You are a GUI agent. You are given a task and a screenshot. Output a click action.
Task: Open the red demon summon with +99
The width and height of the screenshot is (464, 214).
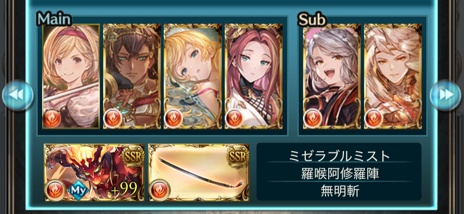(94, 173)
